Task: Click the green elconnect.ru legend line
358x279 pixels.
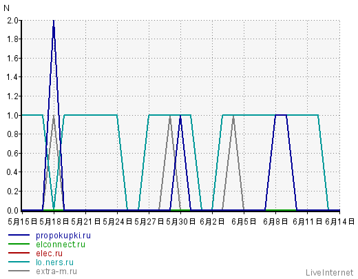Action: pos(19,244)
